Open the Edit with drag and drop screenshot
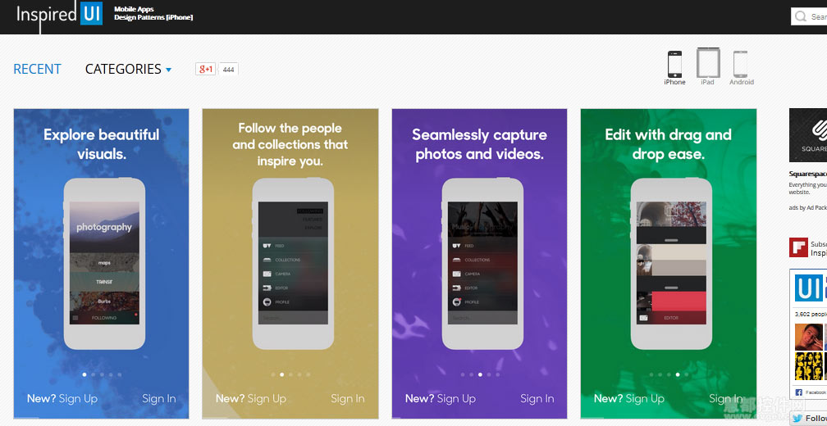 pyautogui.click(x=668, y=263)
